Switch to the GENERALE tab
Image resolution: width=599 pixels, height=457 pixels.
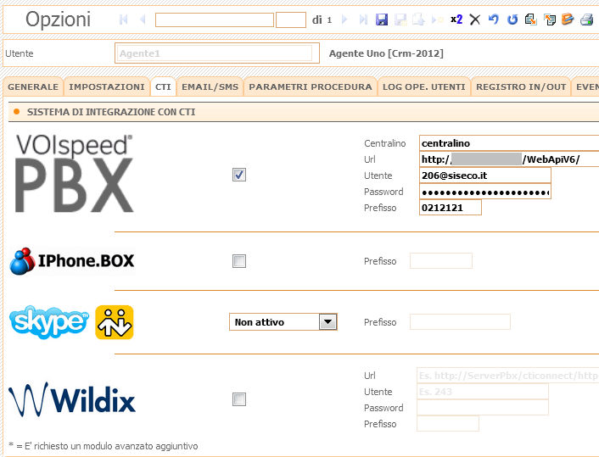click(33, 86)
